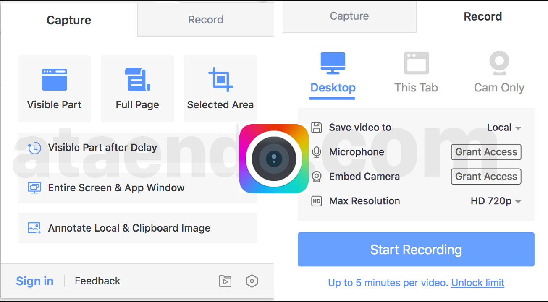This screenshot has height=302, width=548.
Task: Follow the Unlock limit link
Action: coord(478,283)
